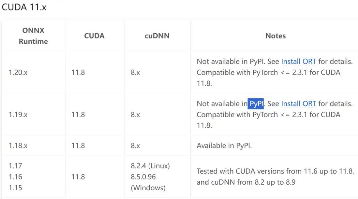Screen dimensions: 358x199
Task: Click the CUDA 11.x section heading
Action: point(24,7)
